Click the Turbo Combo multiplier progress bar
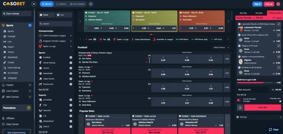 (255, 83)
